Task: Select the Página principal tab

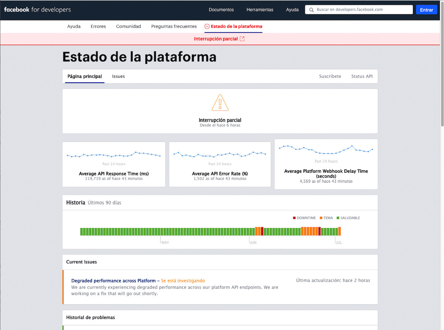Action: (x=84, y=76)
